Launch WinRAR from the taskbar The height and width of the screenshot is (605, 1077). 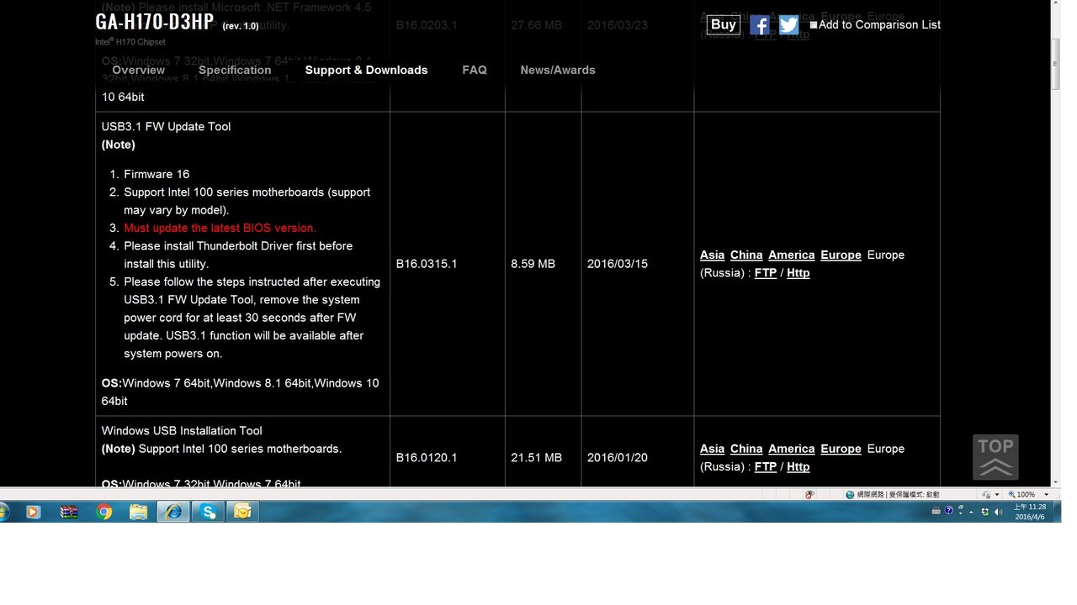(x=69, y=511)
